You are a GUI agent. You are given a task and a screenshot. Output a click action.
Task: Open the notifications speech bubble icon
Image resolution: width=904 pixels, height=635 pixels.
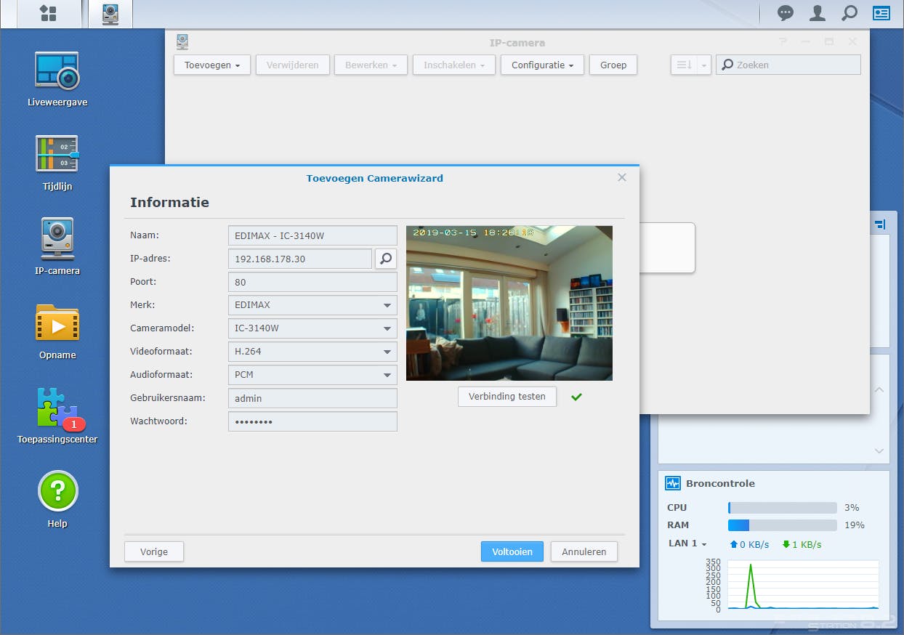(786, 13)
